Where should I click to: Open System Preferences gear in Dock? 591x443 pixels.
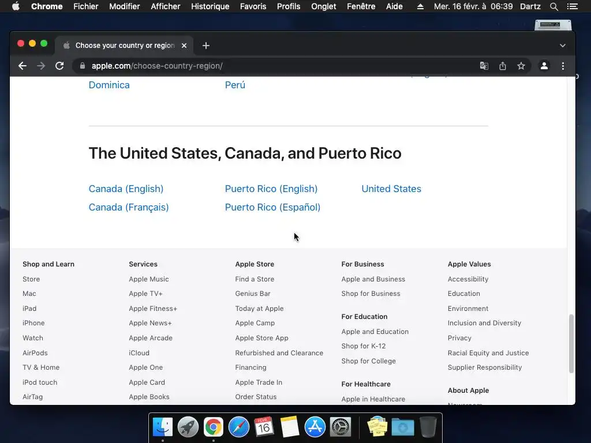[x=341, y=427]
